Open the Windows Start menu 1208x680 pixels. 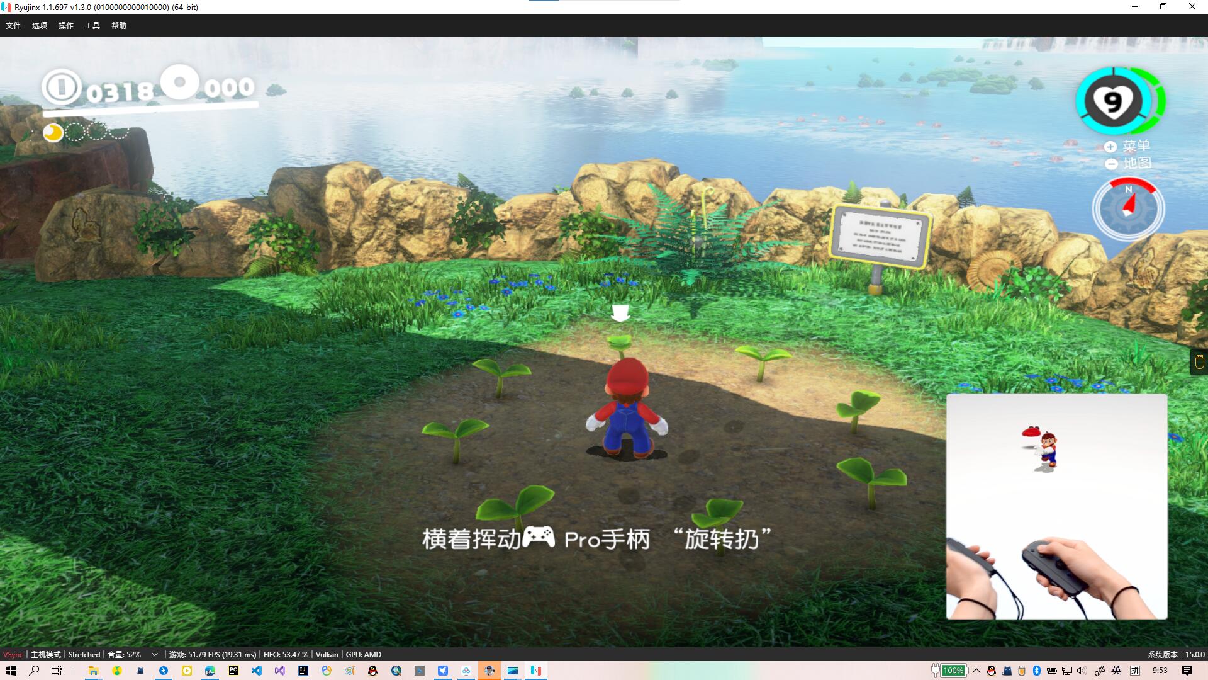pos(11,671)
